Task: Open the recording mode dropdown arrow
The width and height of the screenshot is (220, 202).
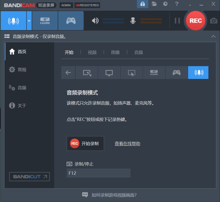Action: pyautogui.click(x=29, y=21)
